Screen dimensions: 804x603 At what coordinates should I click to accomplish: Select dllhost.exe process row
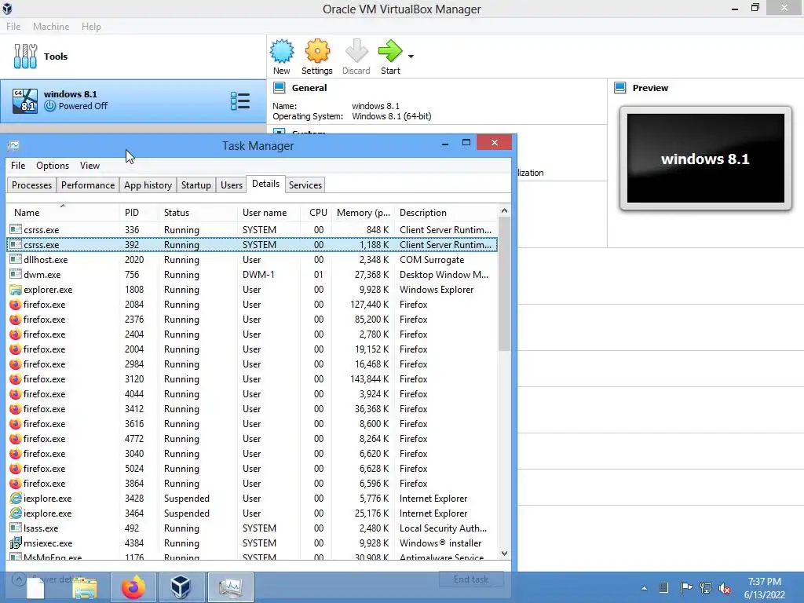click(x=252, y=259)
